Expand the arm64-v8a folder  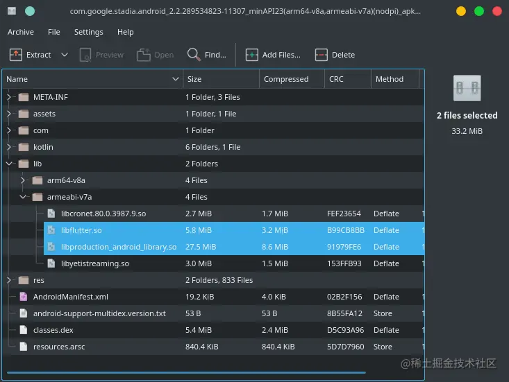click(x=23, y=180)
